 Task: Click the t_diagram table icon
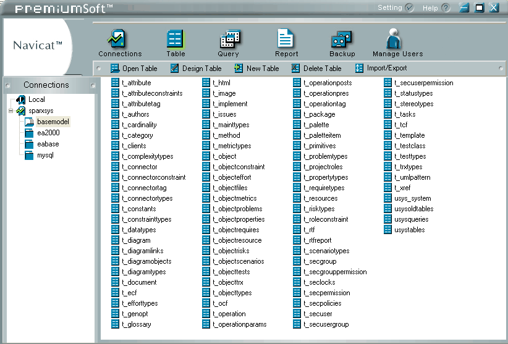(115, 240)
